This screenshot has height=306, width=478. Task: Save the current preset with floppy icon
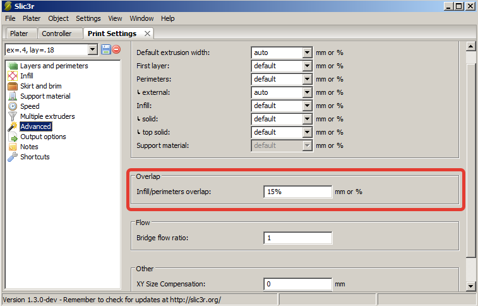[106, 49]
